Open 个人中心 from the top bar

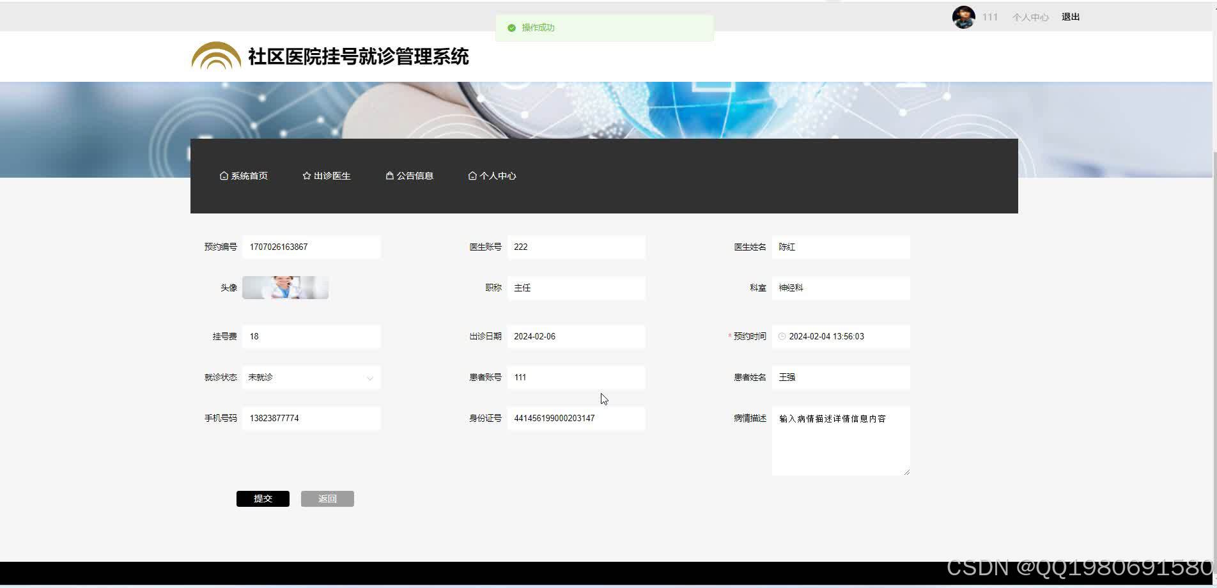[x=1030, y=17]
